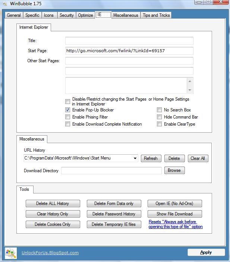Click Delete next to URL History

174,158
